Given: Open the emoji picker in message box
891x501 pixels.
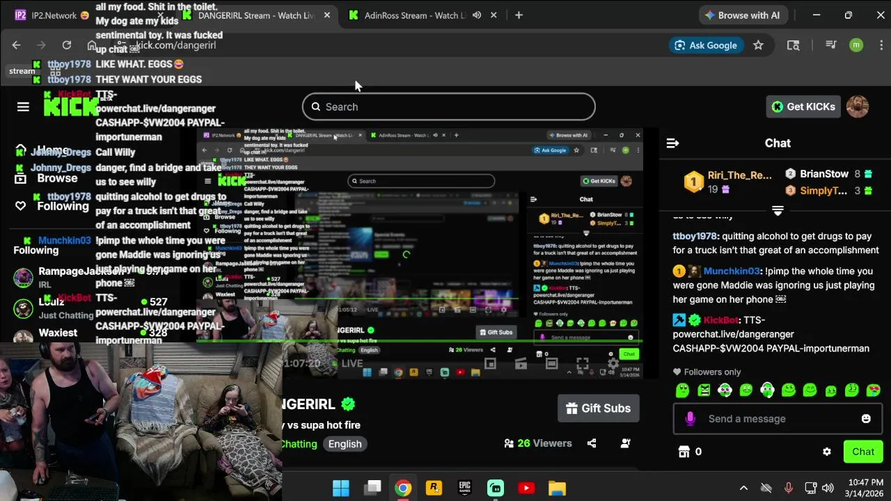Looking at the screenshot, I should [866, 419].
